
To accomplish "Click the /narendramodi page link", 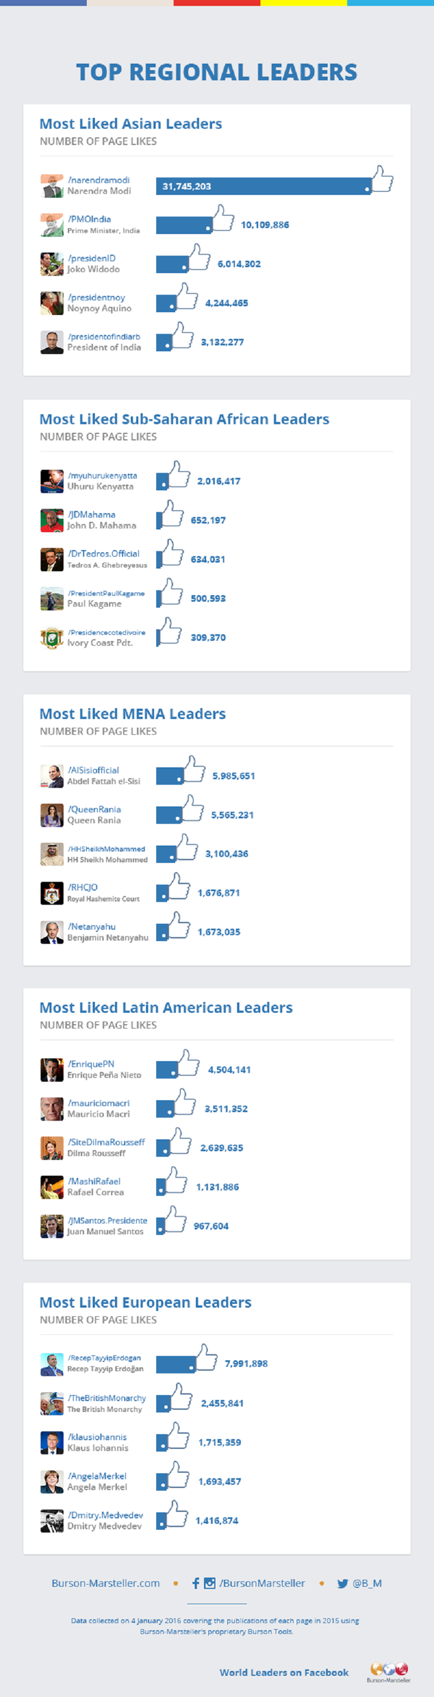I will click(99, 180).
